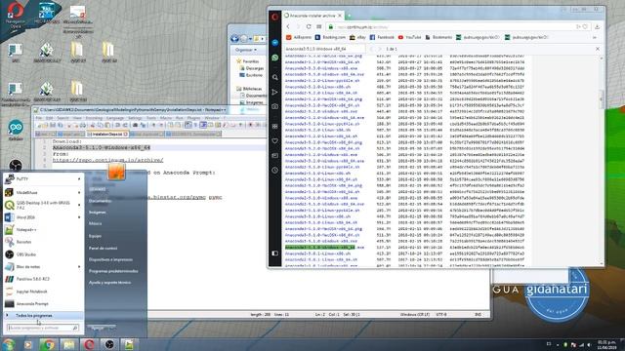The width and height of the screenshot is (625, 351).
Task: Switch to OBS Studio in taskbar
Action: point(109,344)
